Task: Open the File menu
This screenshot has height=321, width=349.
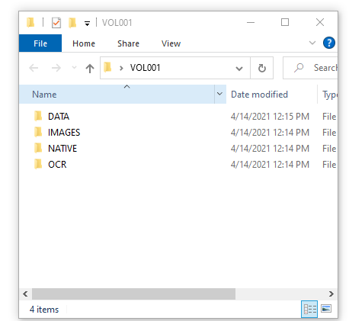Action: pyautogui.click(x=40, y=43)
